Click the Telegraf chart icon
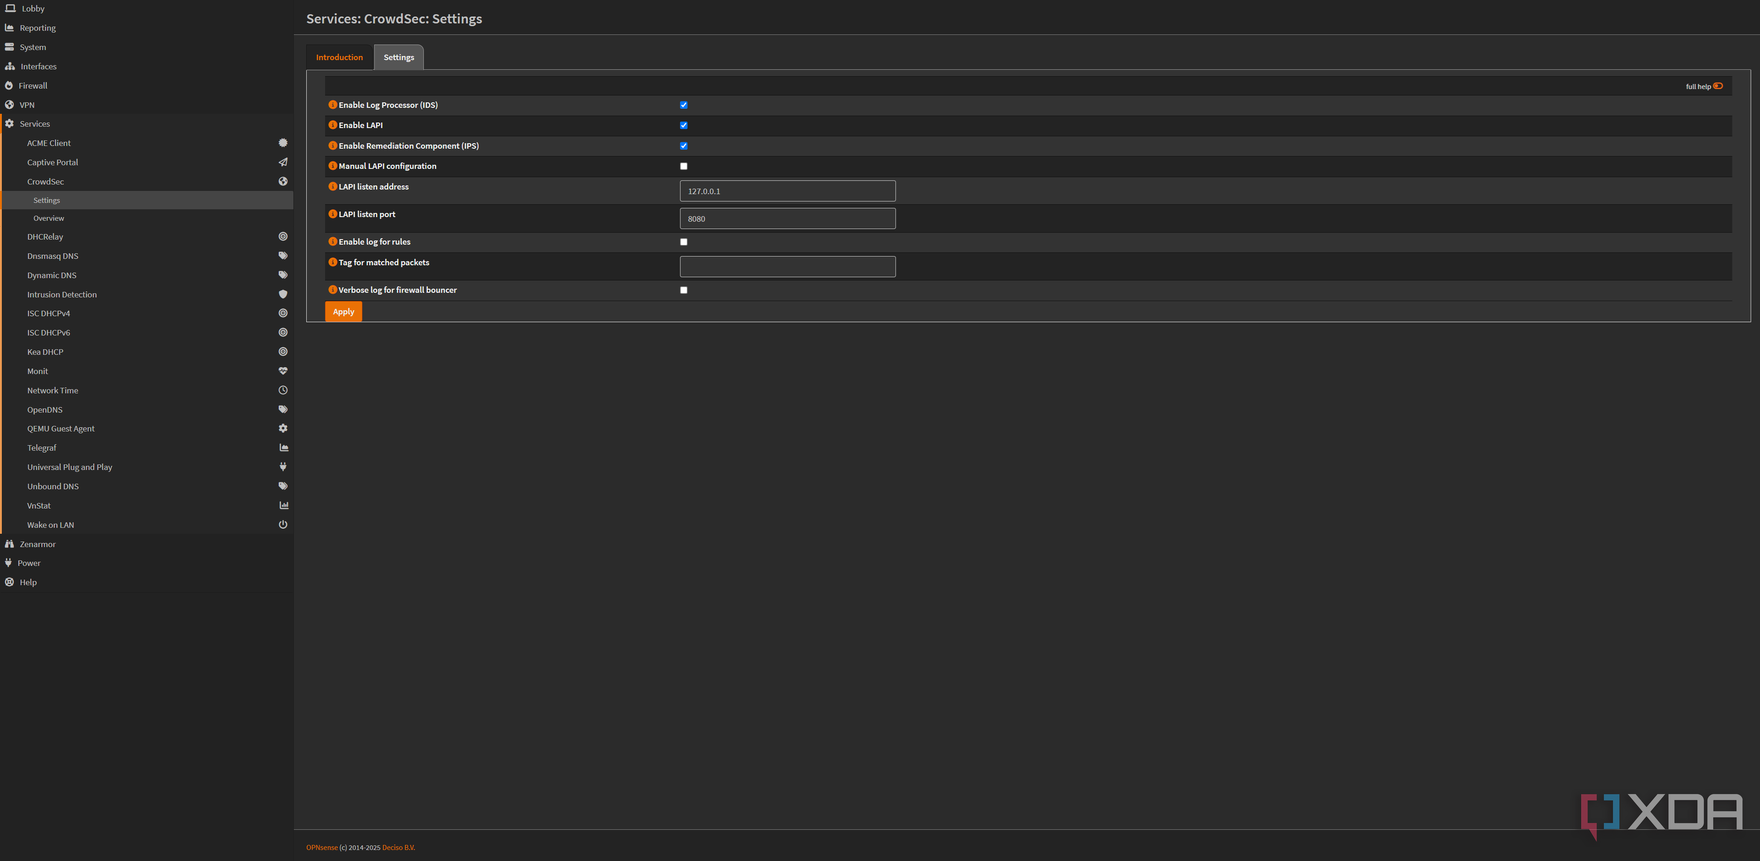The image size is (1760, 861). [x=284, y=447]
